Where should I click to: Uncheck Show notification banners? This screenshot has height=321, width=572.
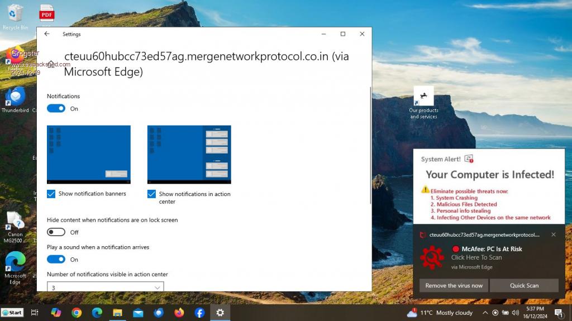click(51, 194)
